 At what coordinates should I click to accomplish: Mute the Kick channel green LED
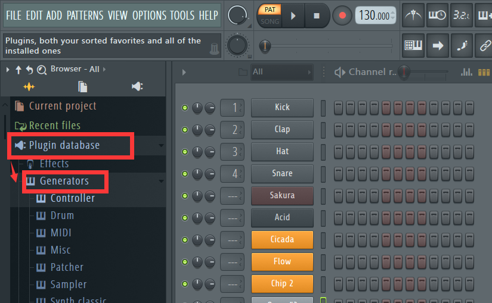click(x=185, y=108)
